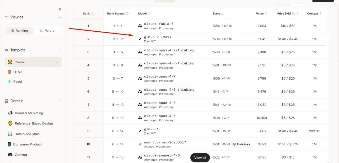Image resolution: width=339 pixels, height=163 pixels.
Task: Open Brand & Marketing domain
Action: pyautogui.click(x=29, y=113)
